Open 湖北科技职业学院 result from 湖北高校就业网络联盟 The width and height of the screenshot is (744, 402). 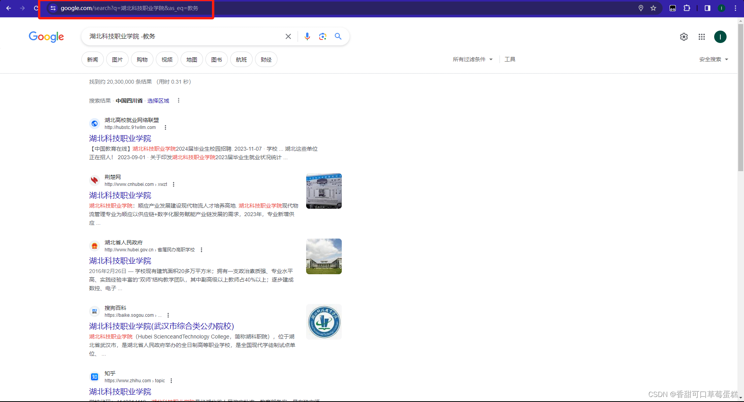[x=120, y=138]
